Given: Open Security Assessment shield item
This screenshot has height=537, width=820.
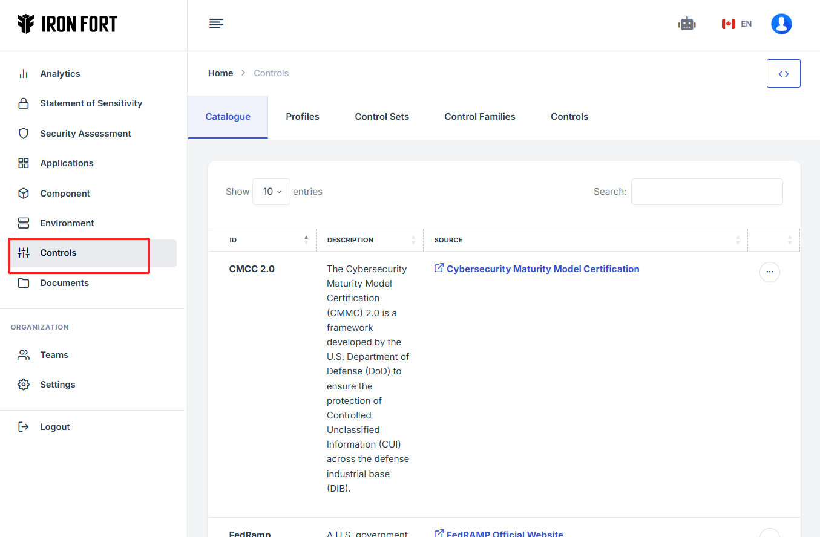Looking at the screenshot, I should click(x=85, y=134).
